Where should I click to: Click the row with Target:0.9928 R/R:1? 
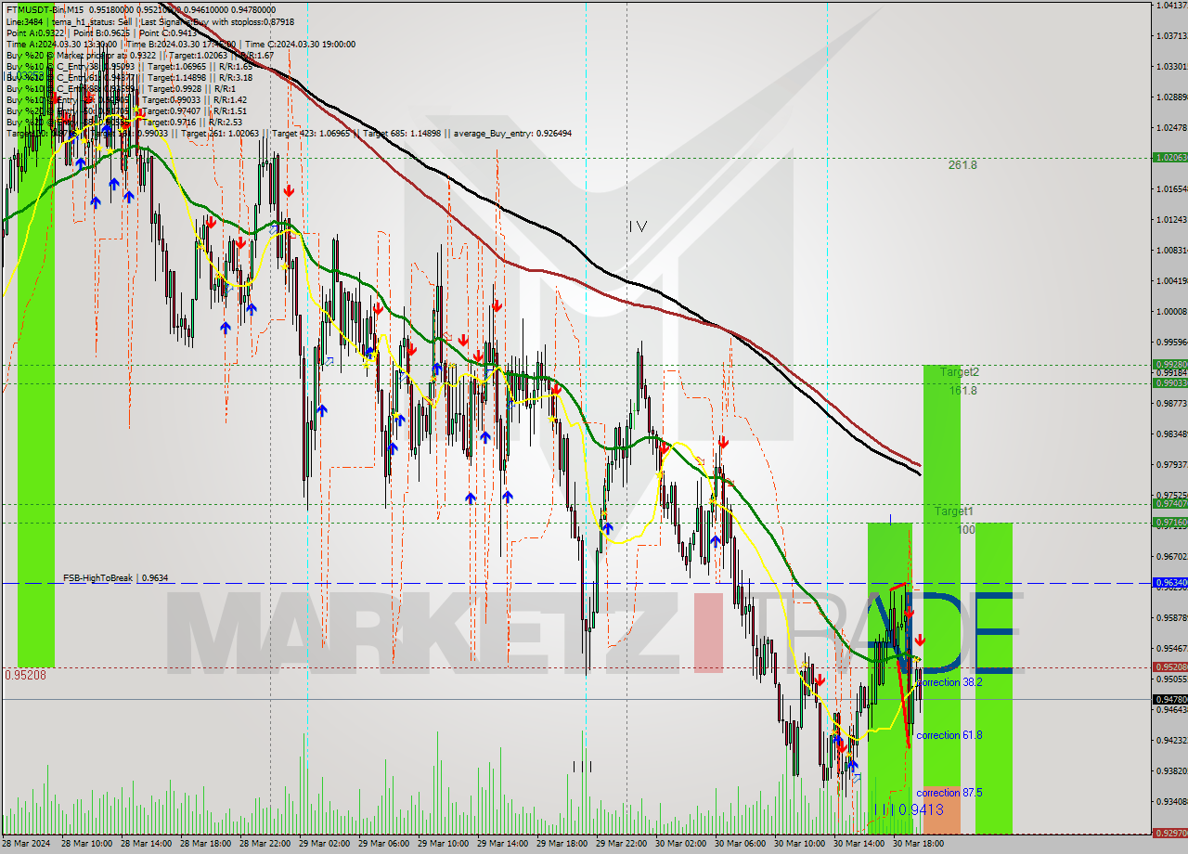(x=121, y=88)
